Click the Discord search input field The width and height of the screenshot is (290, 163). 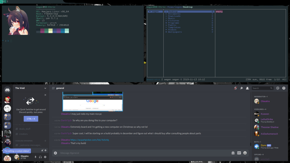coord(261,88)
